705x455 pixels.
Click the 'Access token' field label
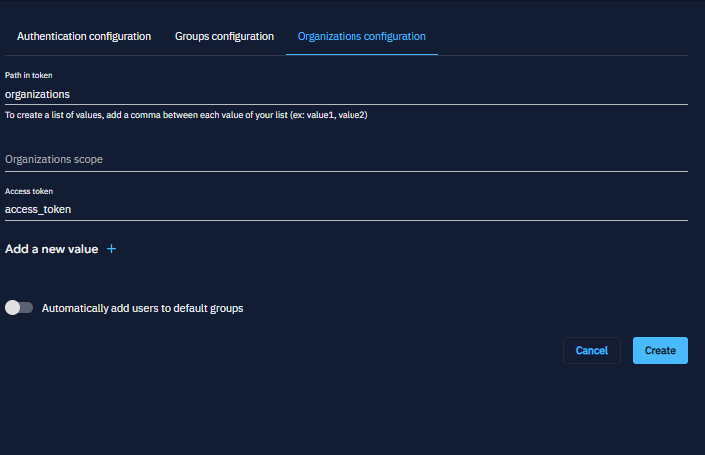[29, 191]
